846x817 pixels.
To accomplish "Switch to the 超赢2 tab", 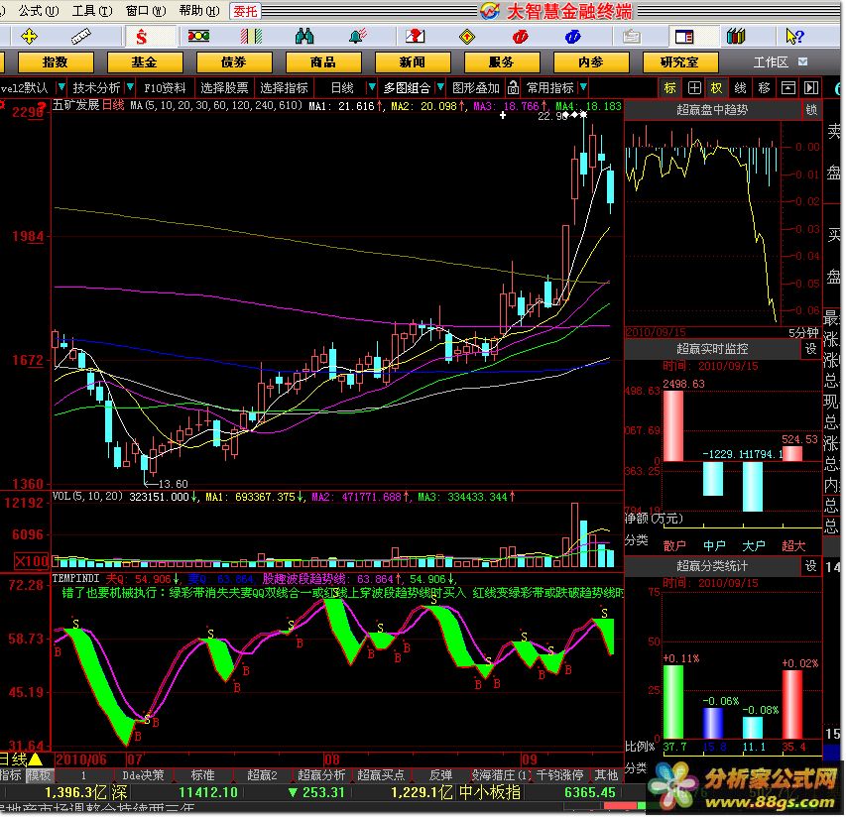I will pyautogui.click(x=262, y=775).
